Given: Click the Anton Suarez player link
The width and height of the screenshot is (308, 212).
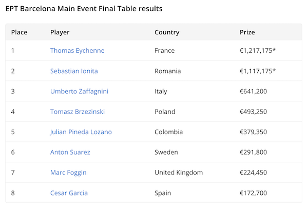Looking at the screenshot, I should pyautogui.click(x=70, y=152).
